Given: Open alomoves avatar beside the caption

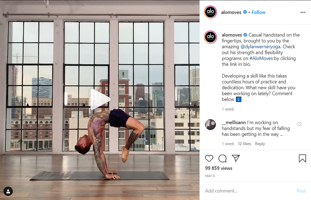Looking at the screenshot, I should pos(210,37).
